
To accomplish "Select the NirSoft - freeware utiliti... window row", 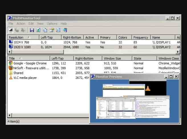I will click(x=94, y=68).
